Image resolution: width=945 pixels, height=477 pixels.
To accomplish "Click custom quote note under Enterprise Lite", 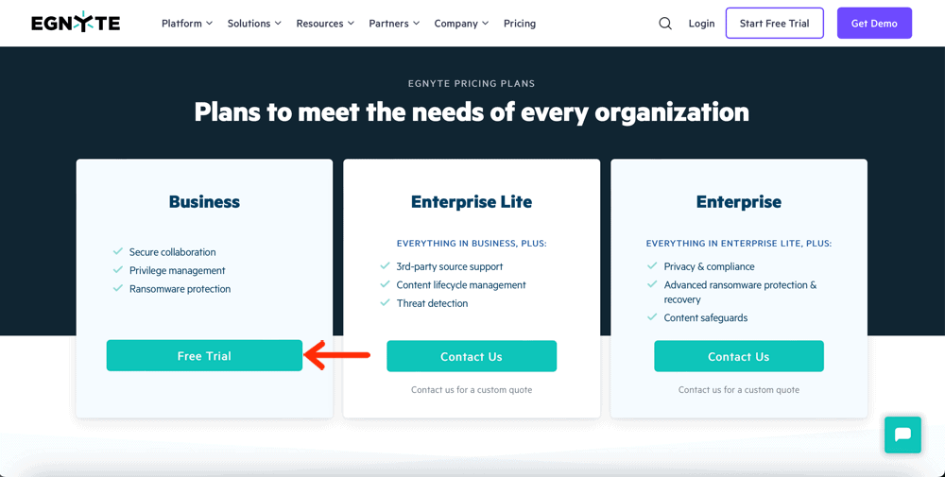I will (472, 390).
